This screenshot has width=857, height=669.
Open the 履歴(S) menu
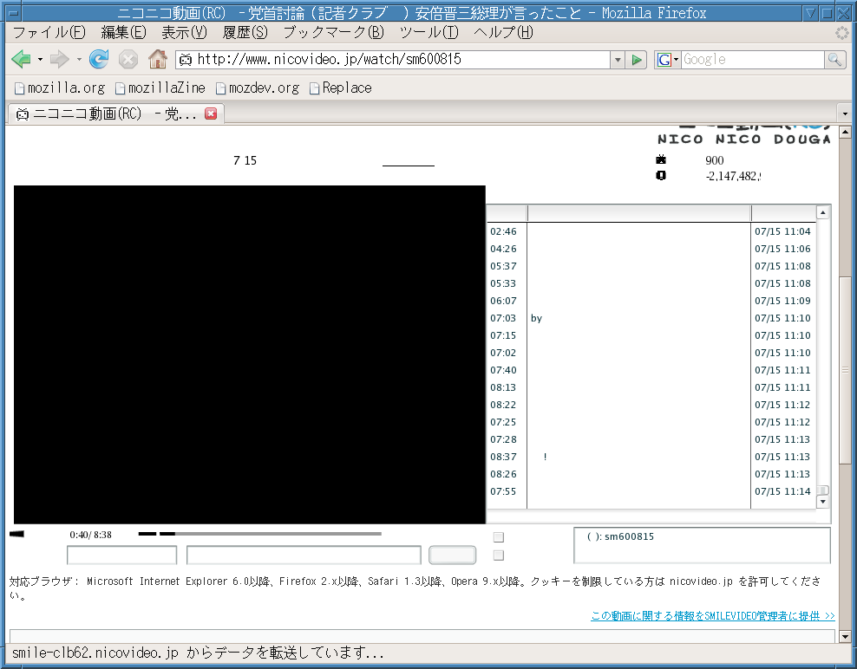pyautogui.click(x=245, y=33)
